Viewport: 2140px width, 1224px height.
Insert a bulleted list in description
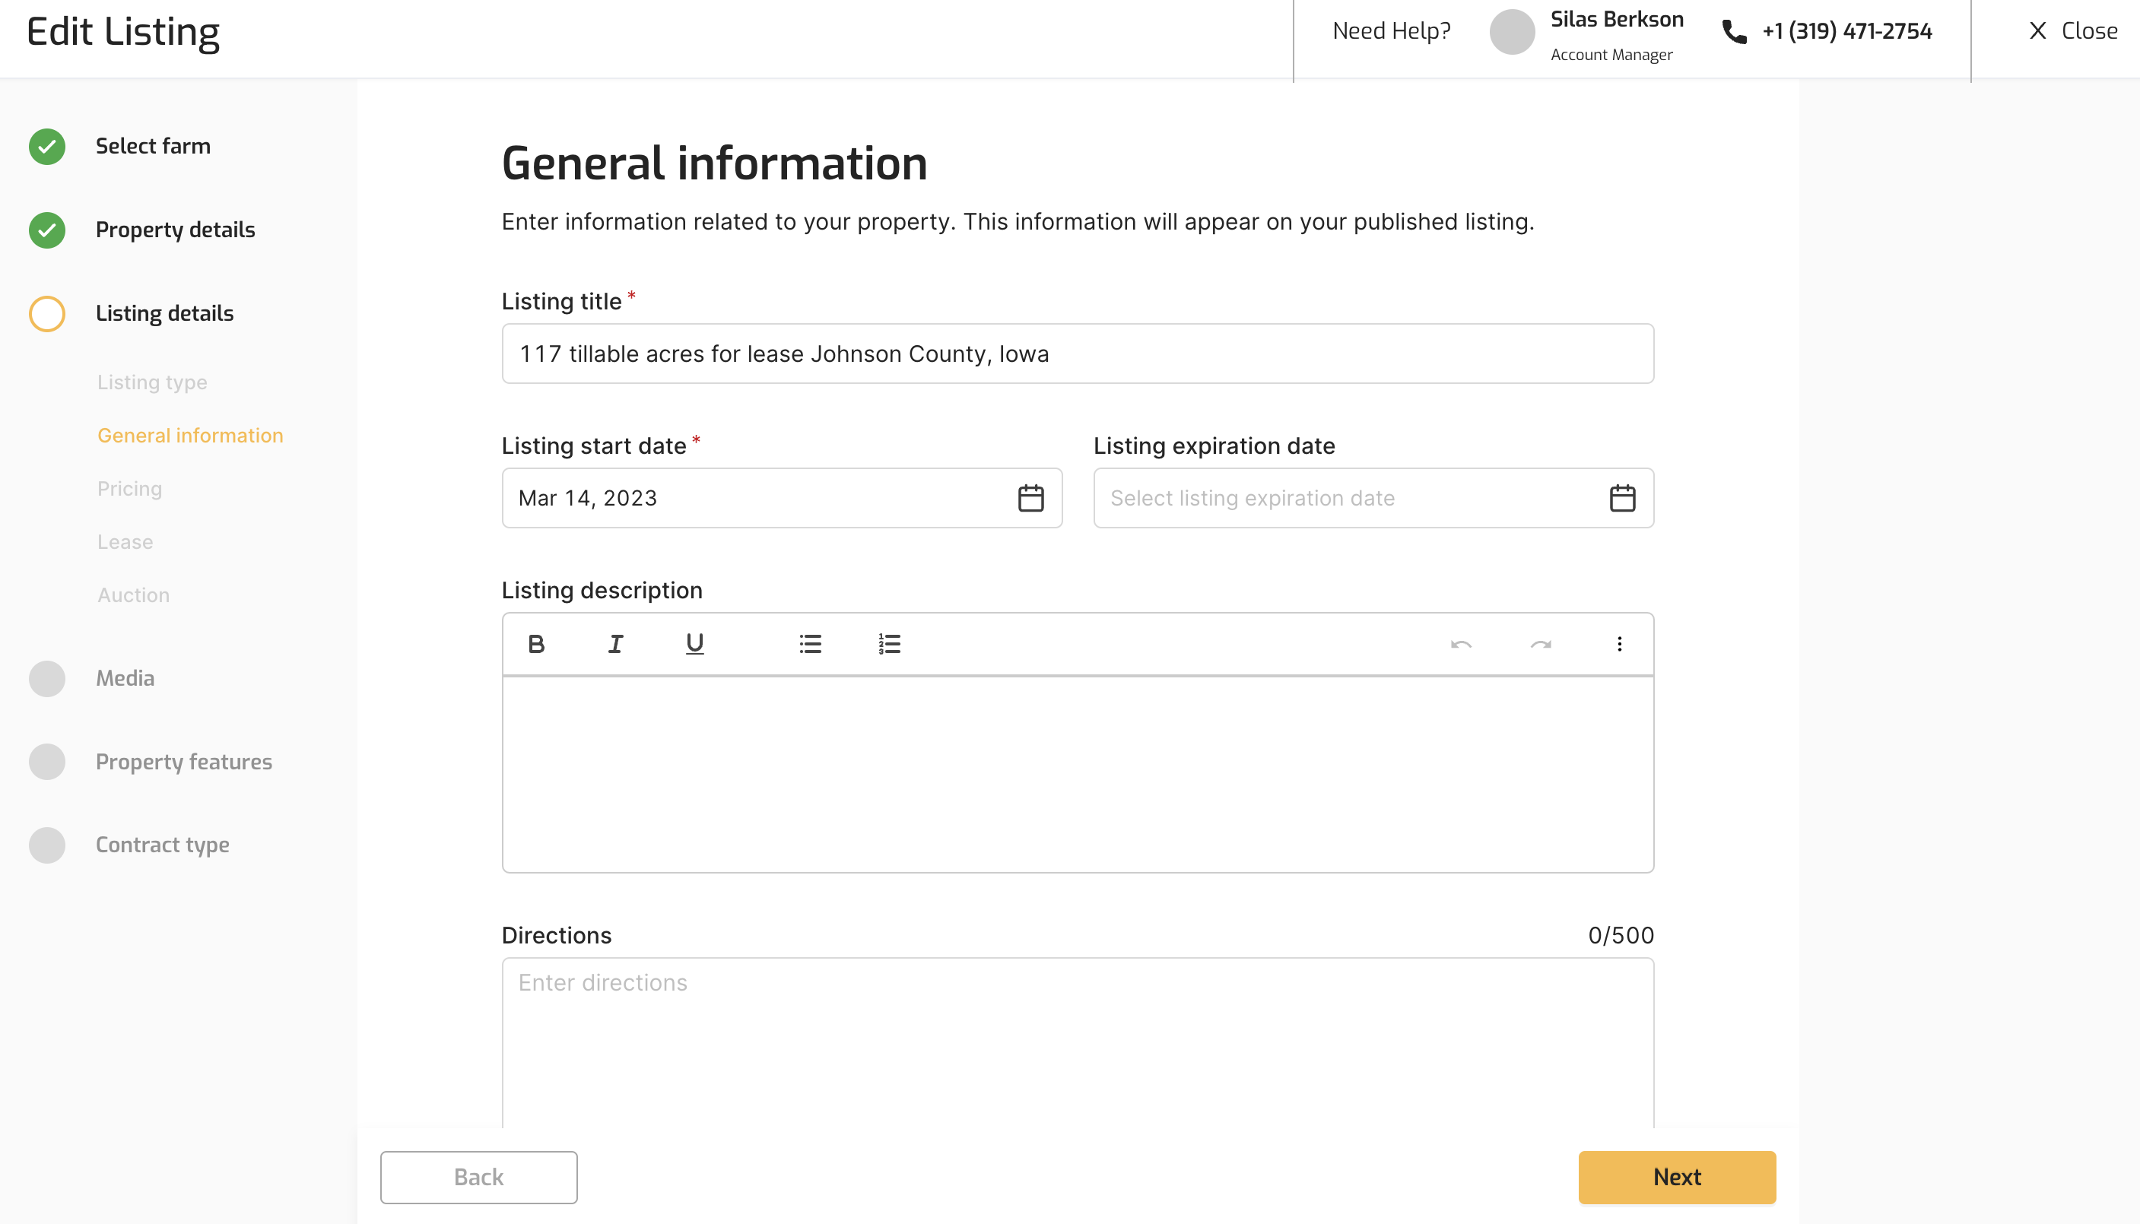[810, 644]
